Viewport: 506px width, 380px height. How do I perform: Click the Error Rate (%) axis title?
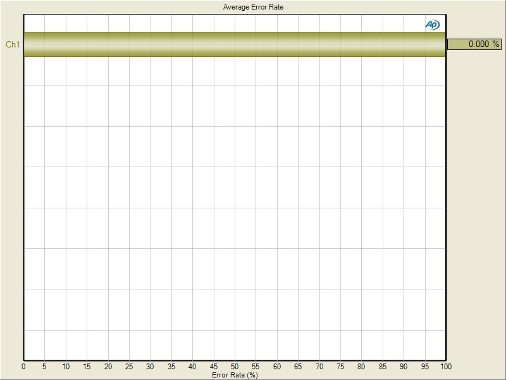coord(235,374)
